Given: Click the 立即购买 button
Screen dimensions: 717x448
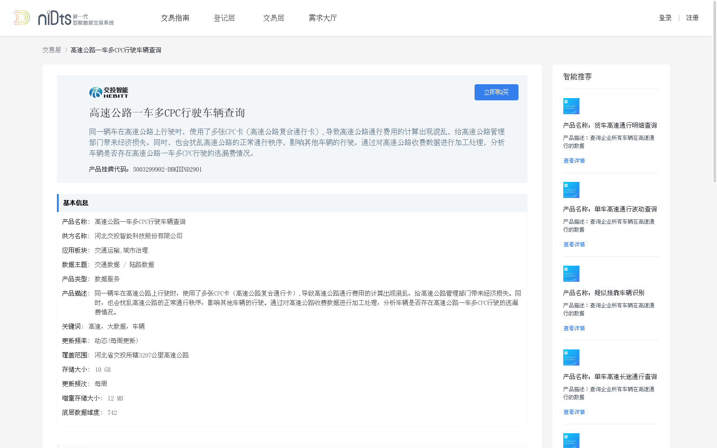Looking at the screenshot, I should [497, 92].
